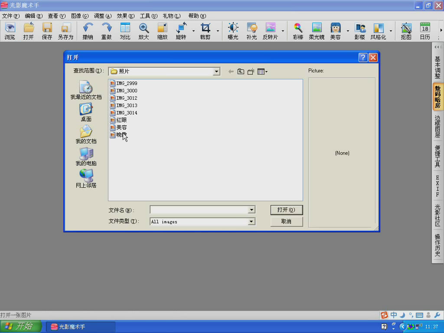Select the 旋转 (Rotate) toolbar icon
The image size is (444, 333).
(x=181, y=31)
